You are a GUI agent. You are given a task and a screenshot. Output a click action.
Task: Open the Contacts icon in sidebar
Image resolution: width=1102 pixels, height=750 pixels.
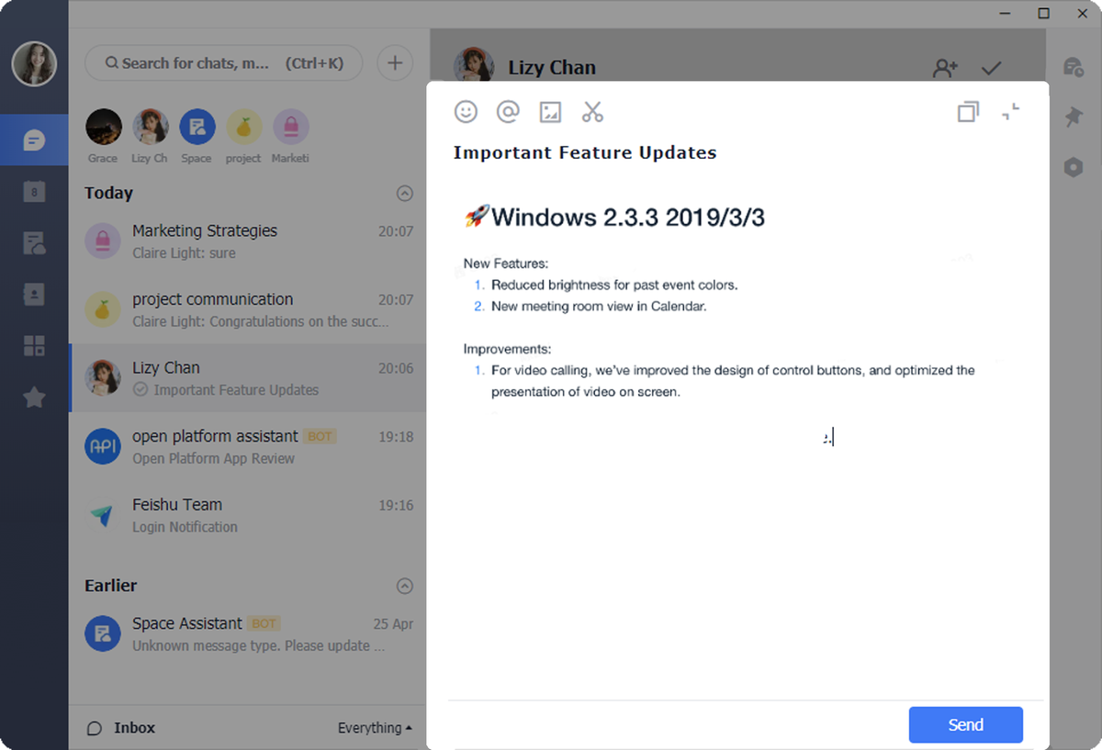(34, 295)
